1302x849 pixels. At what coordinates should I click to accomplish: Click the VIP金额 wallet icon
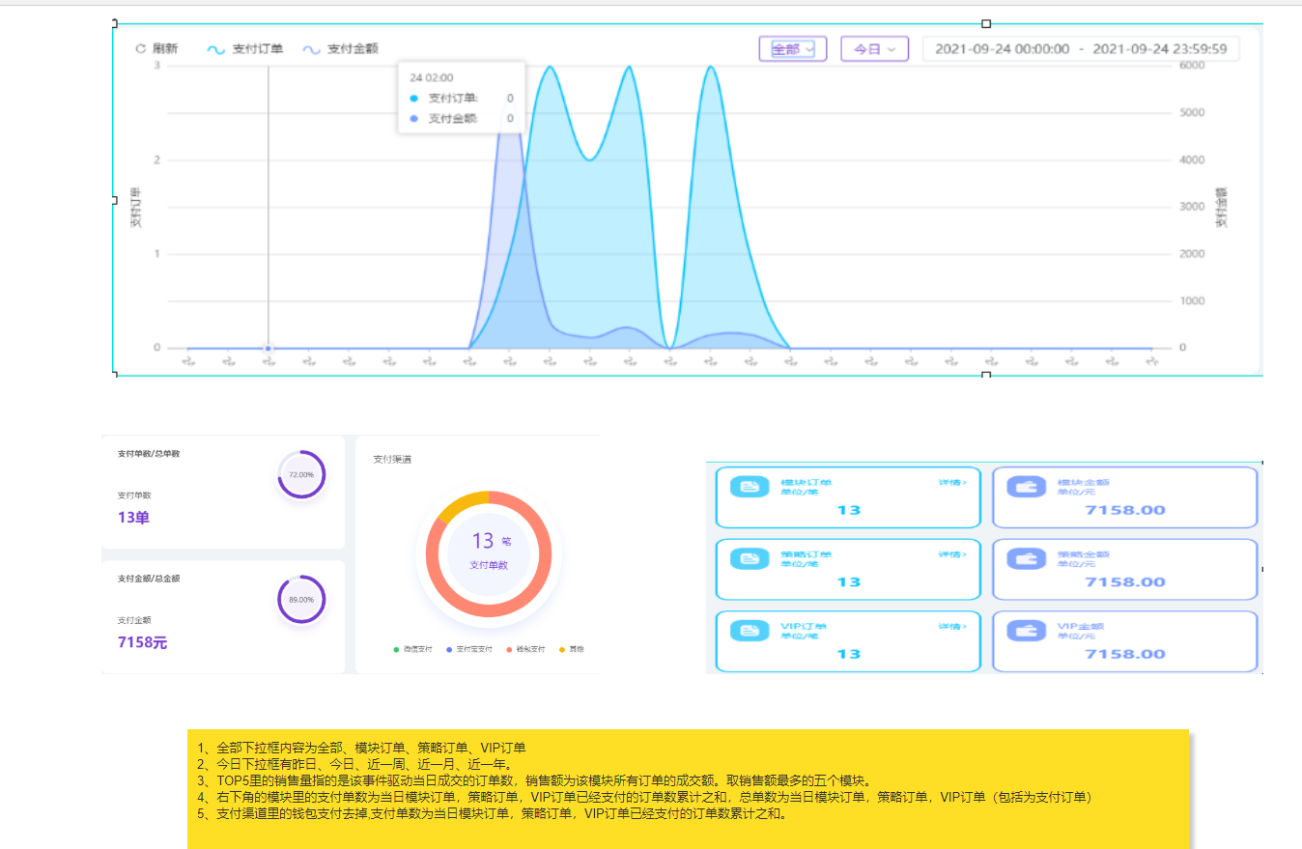pyautogui.click(x=1027, y=631)
